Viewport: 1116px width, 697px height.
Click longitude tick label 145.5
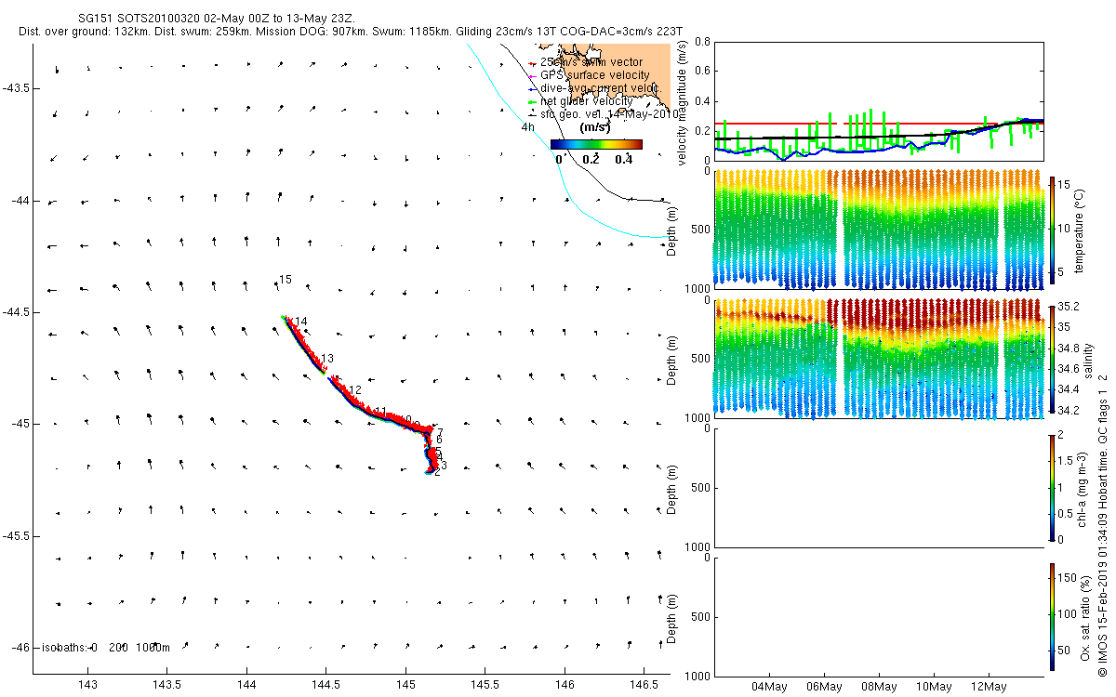[x=485, y=685]
